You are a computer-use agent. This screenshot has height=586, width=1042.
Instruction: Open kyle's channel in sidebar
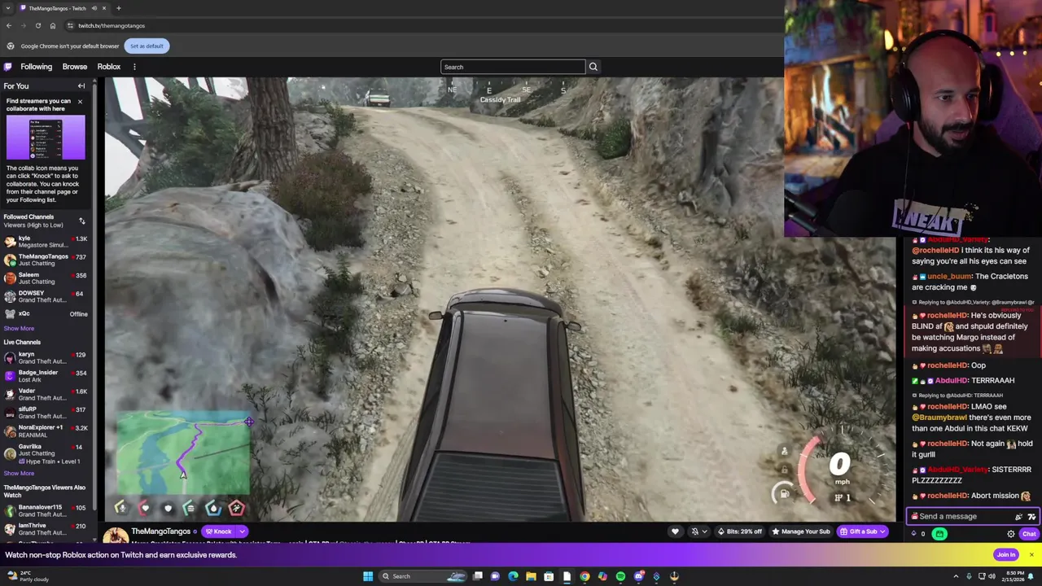45,242
